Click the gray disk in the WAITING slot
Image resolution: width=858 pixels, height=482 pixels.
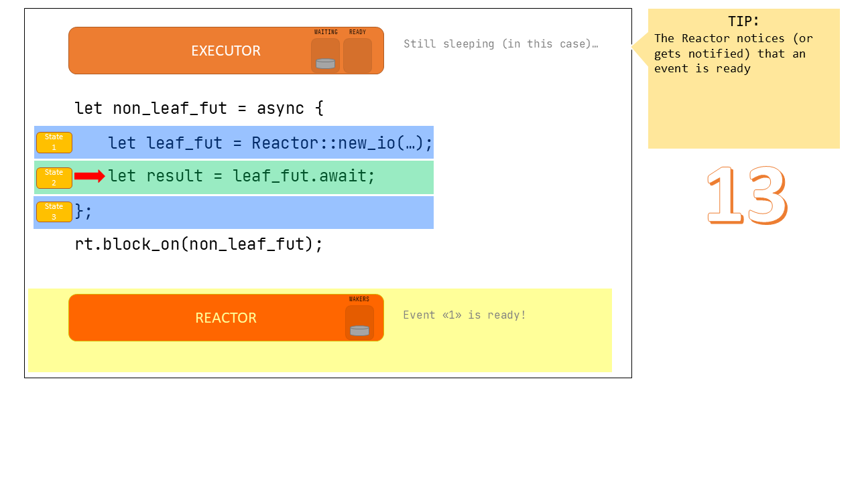click(325, 64)
